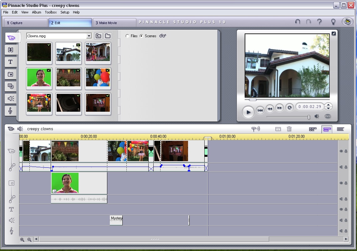Open the photos and frame grabs album tab

tap(10, 74)
